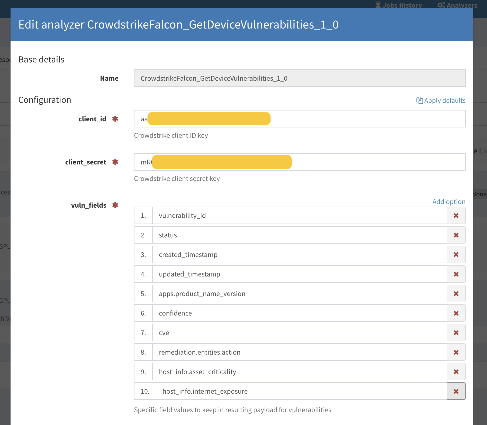
Task: Click the vuln_fields label
Action: pyautogui.click(x=89, y=205)
